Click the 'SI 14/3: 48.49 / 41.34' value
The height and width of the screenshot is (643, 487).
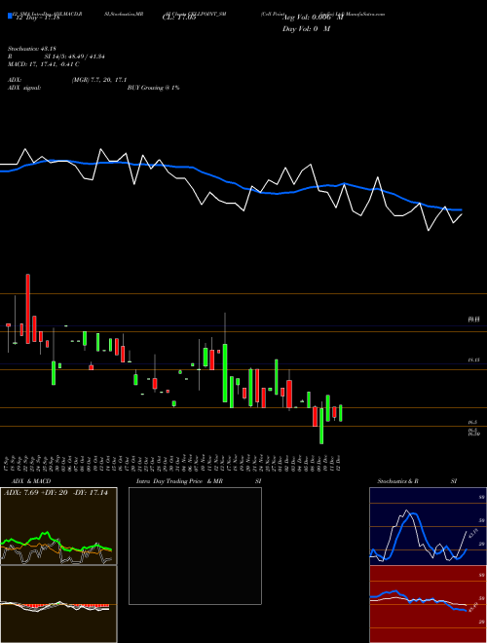pos(75,57)
